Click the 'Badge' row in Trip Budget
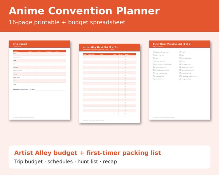This screenshot has height=175, width=219. point(39,54)
